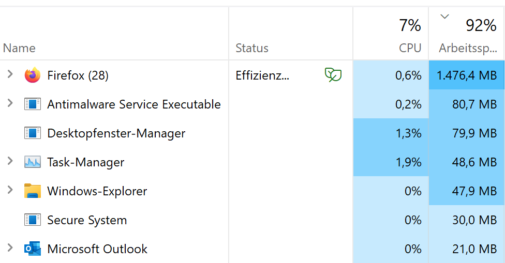505x263 pixels.
Task: Sort processes by CPU usage column
Action: tap(409, 48)
